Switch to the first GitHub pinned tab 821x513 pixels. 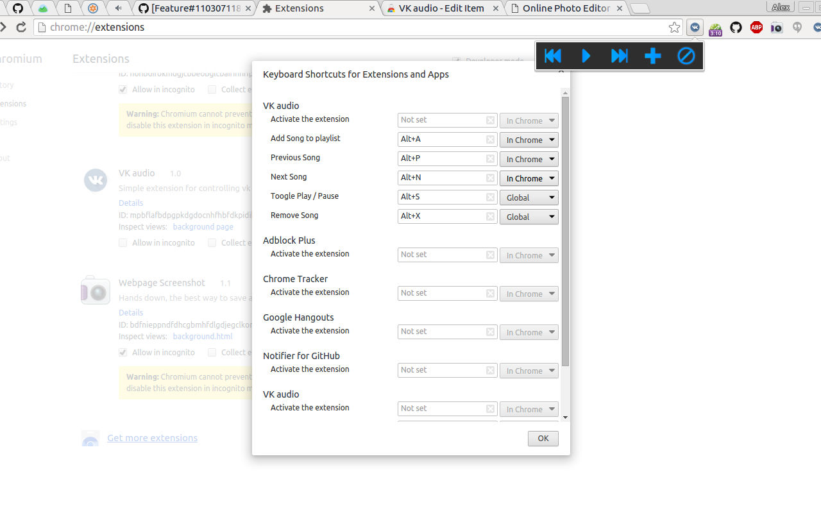click(18, 8)
